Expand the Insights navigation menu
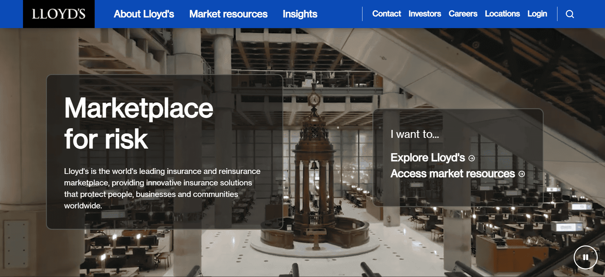Viewport: 605px width, 277px height. pyautogui.click(x=300, y=14)
